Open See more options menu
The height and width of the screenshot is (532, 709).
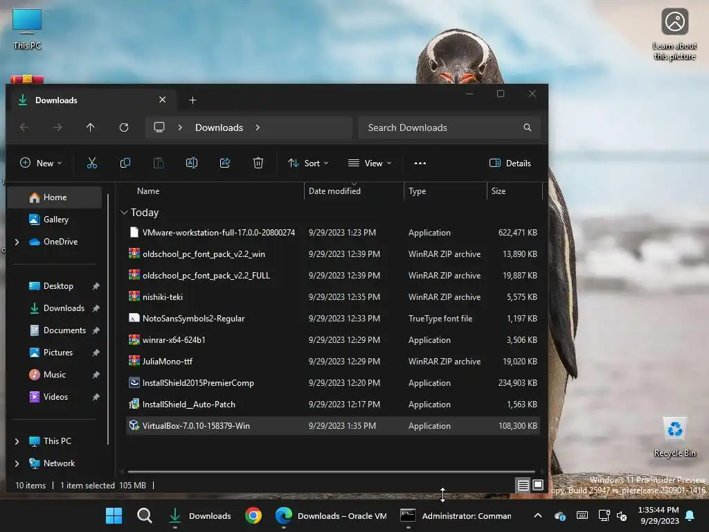pos(420,163)
